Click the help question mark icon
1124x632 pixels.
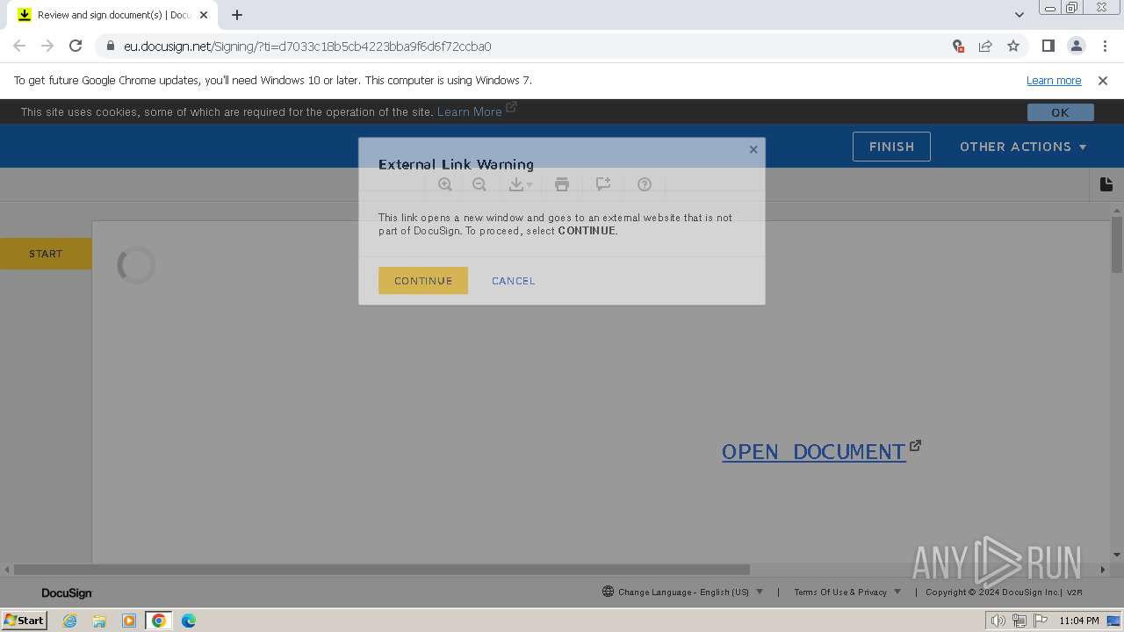click(645, 184)
